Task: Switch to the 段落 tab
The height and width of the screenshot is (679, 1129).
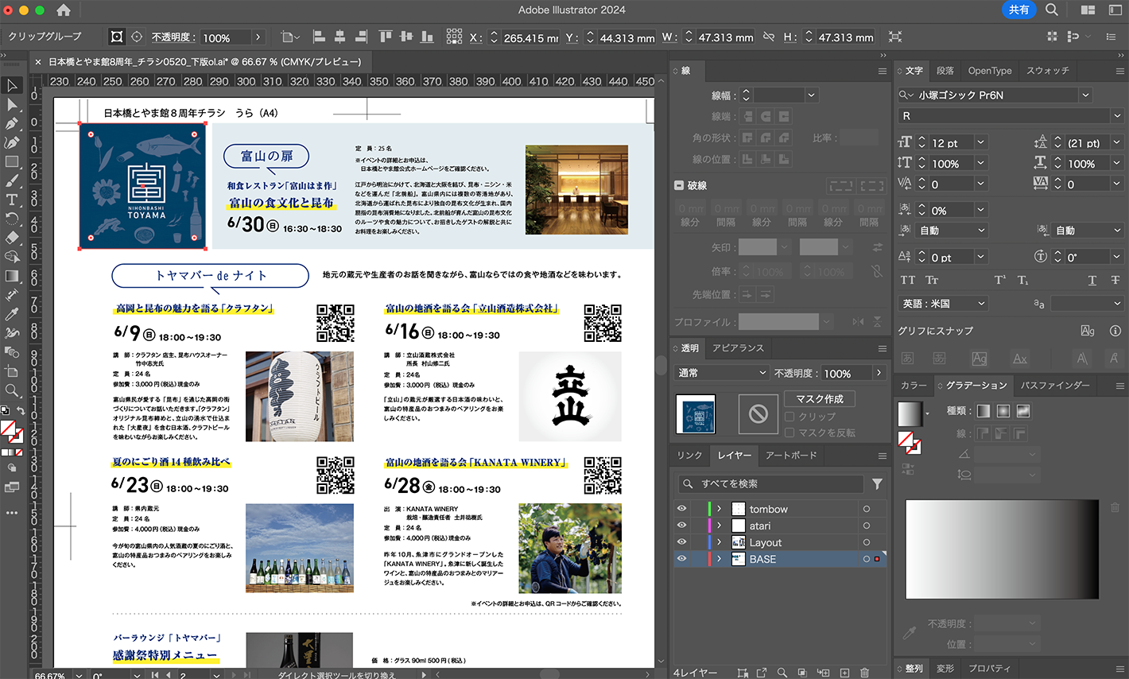Action: [x=945, y=71]
